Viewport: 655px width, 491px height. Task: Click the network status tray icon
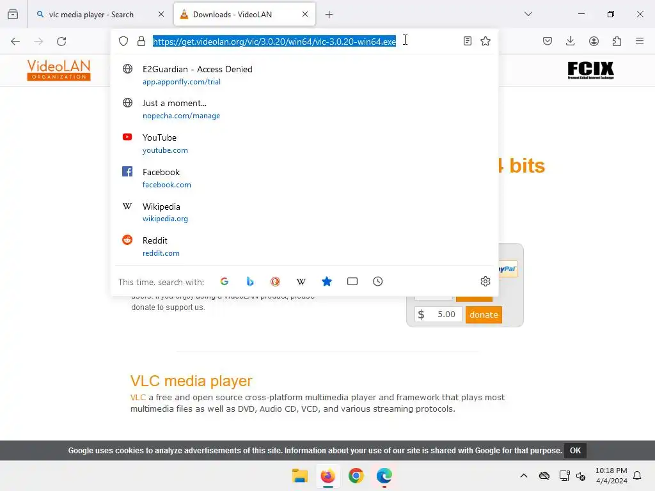coord(564,476)
